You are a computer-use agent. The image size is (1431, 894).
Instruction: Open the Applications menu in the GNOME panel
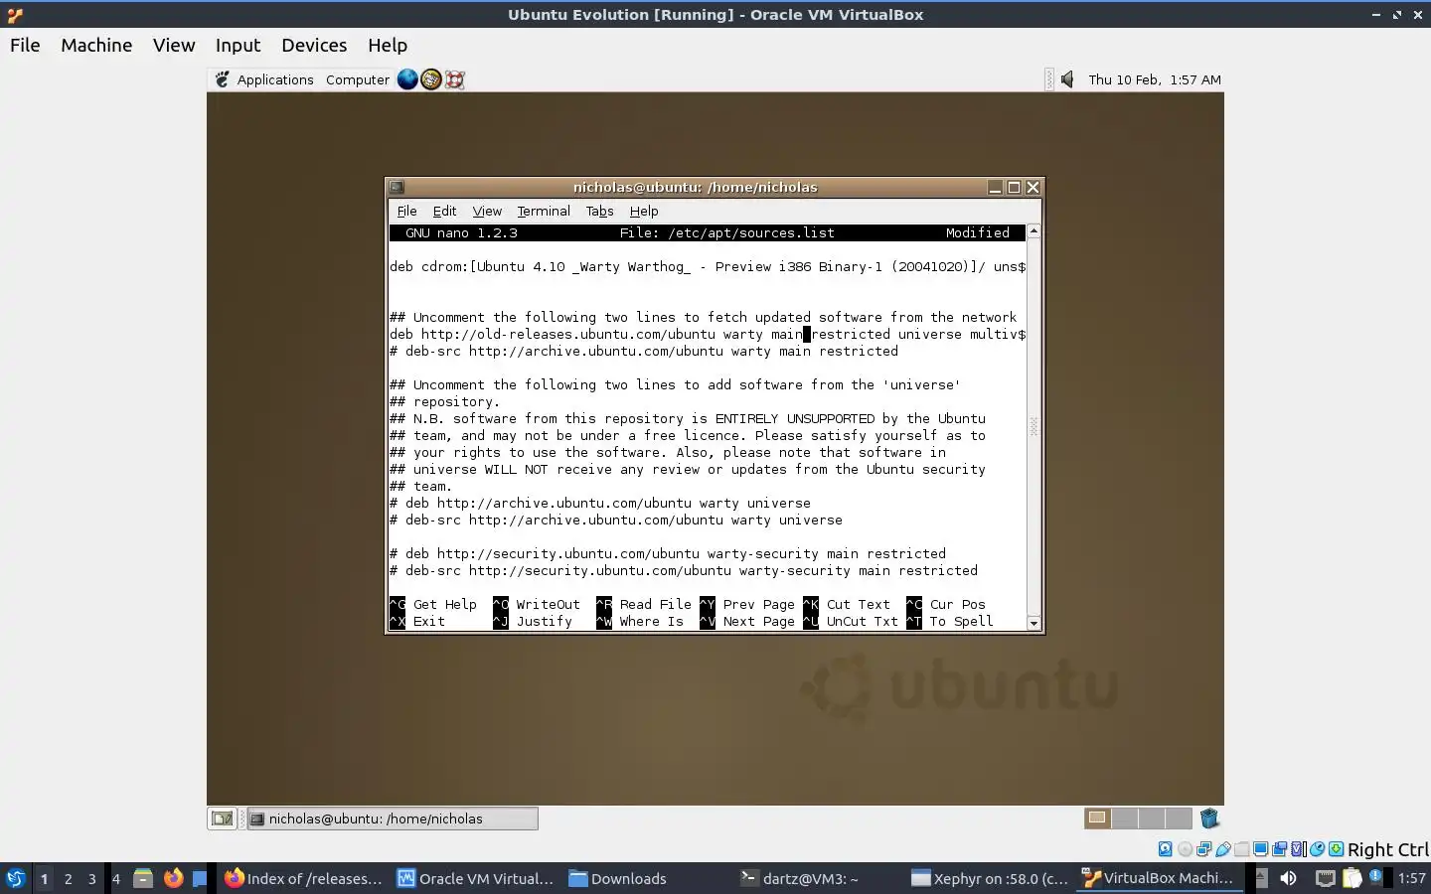(275, 79)
